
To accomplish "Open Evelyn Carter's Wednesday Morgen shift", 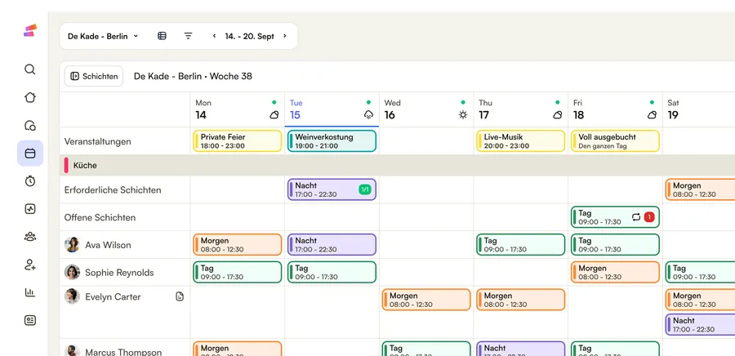I will click(426, 300).
